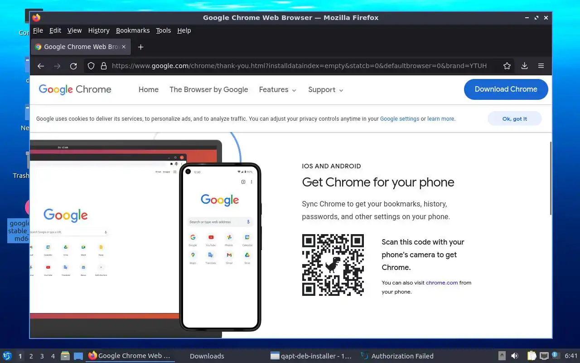Bookmark this page with the star icon
Screen dimensions: 580x363
[x=507, y=66]
